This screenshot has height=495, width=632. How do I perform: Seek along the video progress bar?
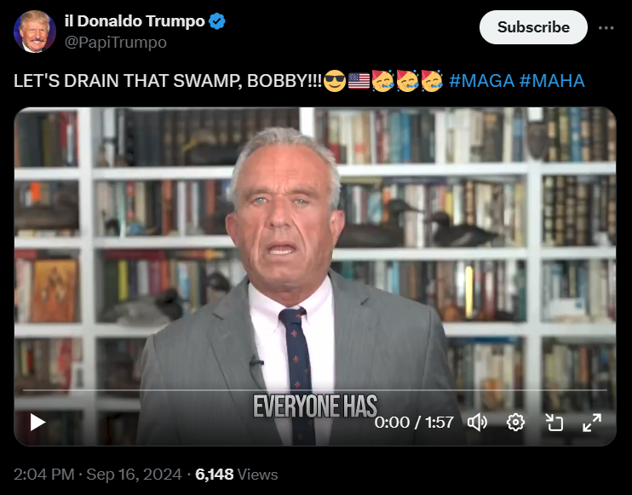click(x=315, y=390)
